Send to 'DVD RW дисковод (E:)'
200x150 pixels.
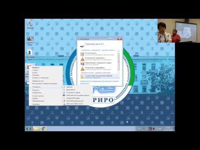click(x=78, y=101)
